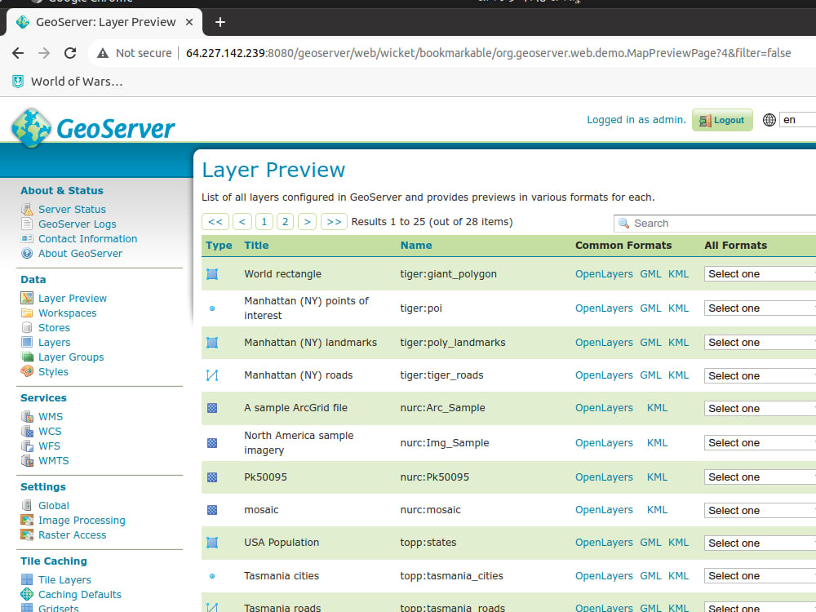The height and width of the screenshot is (612, 816).
Task: Open All Formats dropdown for tiger:poly_landmarks
Action: click(760, 343)
